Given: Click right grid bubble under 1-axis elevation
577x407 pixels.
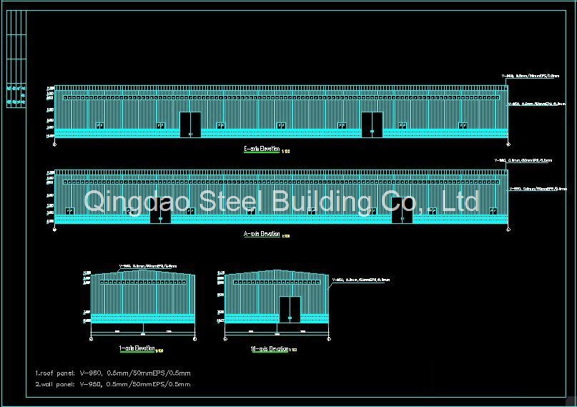Looking at the screenshot, I should (x=194, y=338).
